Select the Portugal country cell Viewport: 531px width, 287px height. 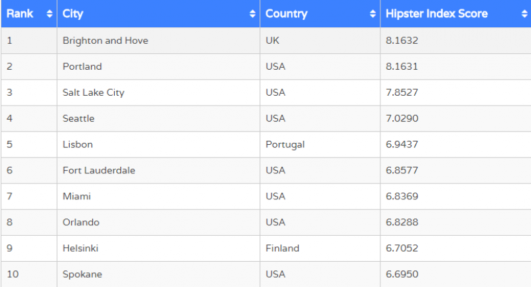click(x=285, y=144)
